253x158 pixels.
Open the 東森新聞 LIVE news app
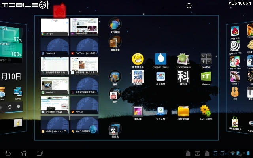pos(138,76)
